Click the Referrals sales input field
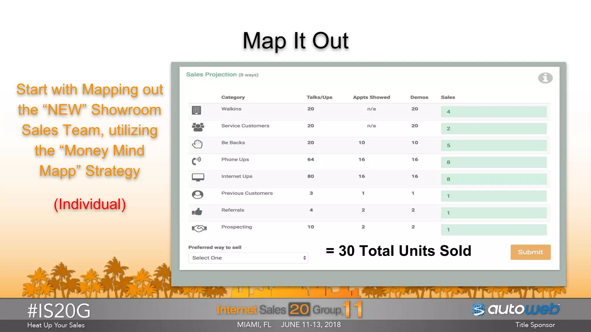Screen dimensions: 591x332 pyautogui.click(x=494, y=213)
